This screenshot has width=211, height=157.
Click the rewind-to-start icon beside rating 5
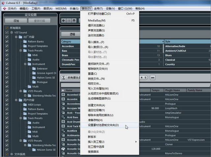153,78
